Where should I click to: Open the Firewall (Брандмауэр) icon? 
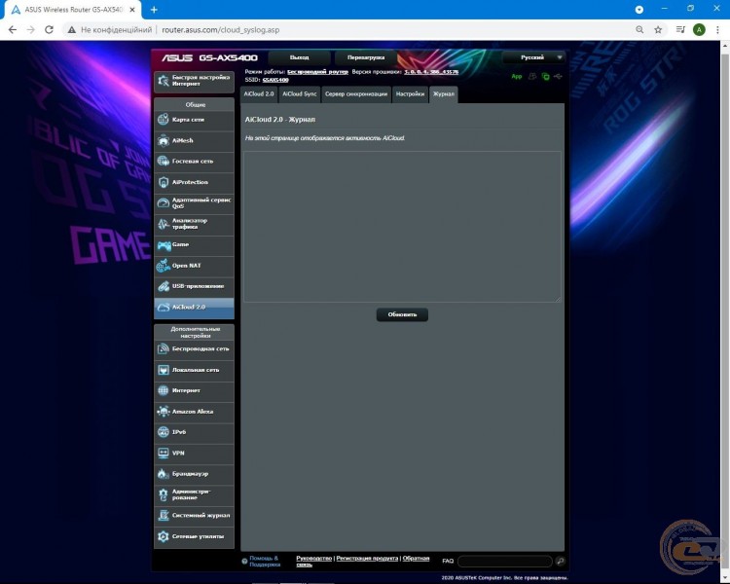(x=163, y=474)
